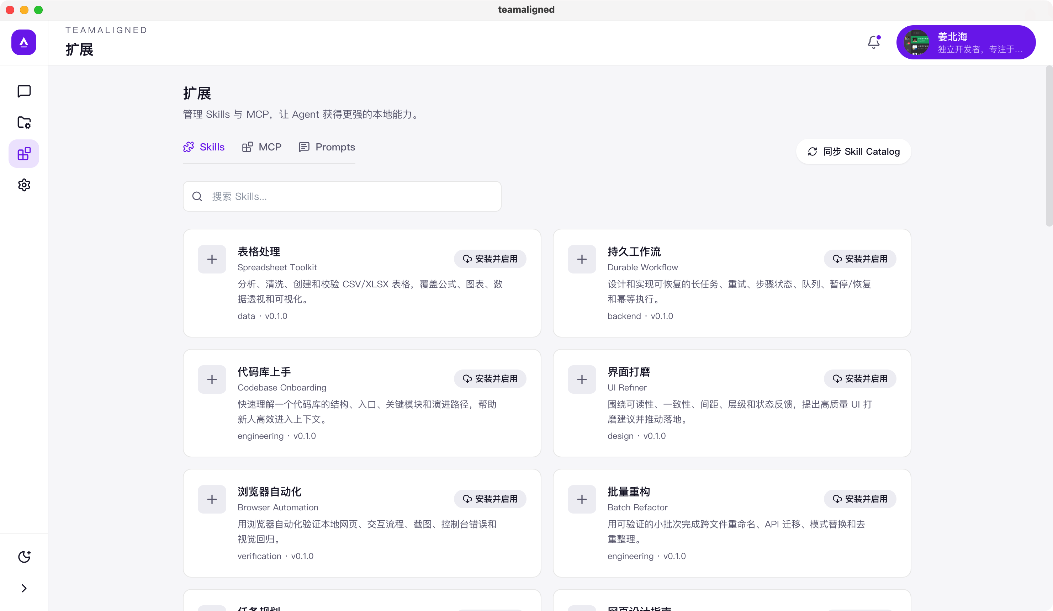
Task: Click the plus icon for 持久工作流
Action: pos(582,259)
